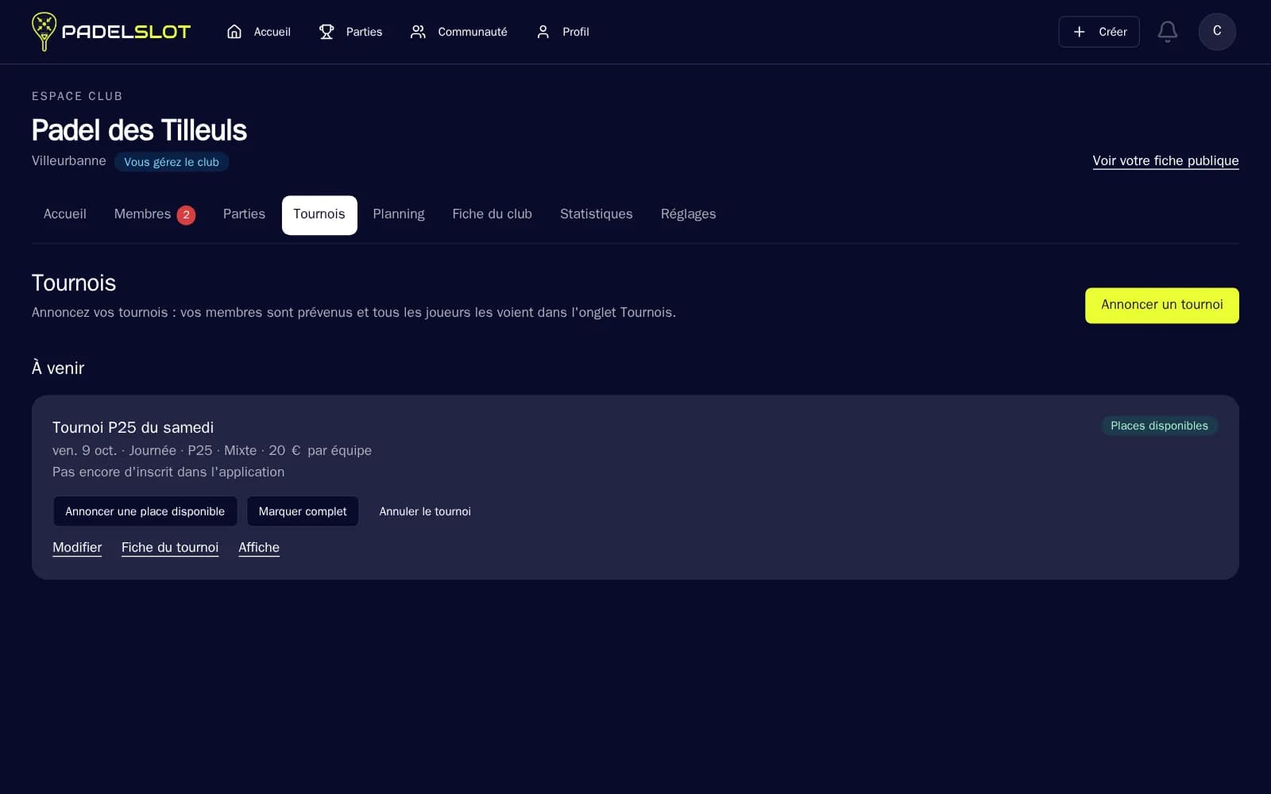Click the red badge 2 on Membres

(x=186, y=215)
